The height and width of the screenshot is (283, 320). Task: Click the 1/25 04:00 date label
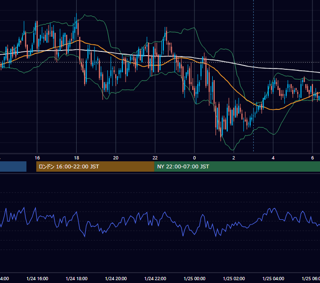tap(273, 278)
